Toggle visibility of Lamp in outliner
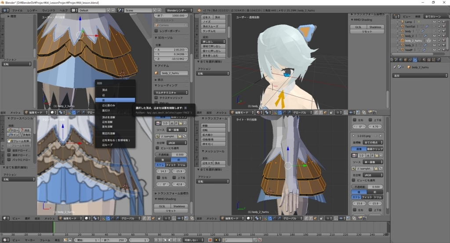This screenshot has height=243, width=450. tap(434, 22)
